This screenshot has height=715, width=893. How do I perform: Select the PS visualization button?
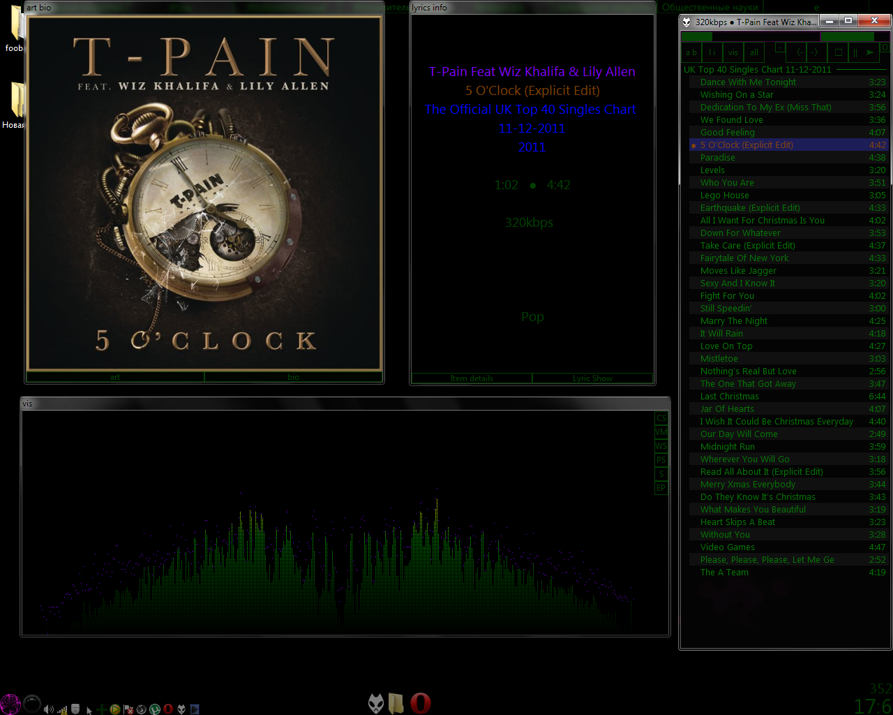[x=661, y=460]
